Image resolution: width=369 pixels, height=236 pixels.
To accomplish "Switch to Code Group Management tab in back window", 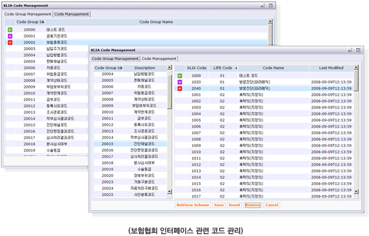I will pos(27,14).
